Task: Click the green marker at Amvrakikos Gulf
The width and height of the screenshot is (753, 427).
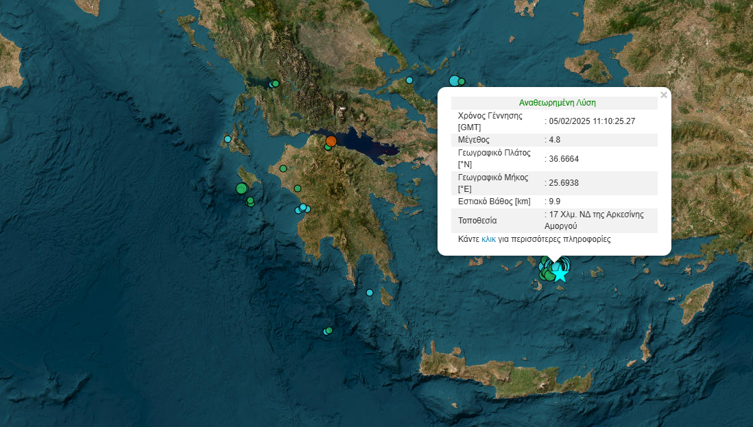Action: pyautogui.click(x=275, y=84)
